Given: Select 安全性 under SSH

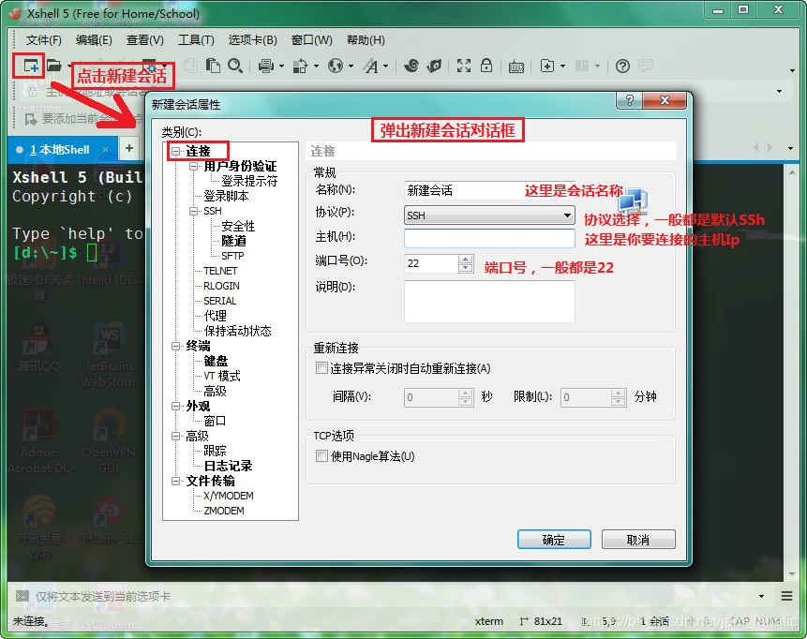Looking at the screenshot, I should coord(238,226).
